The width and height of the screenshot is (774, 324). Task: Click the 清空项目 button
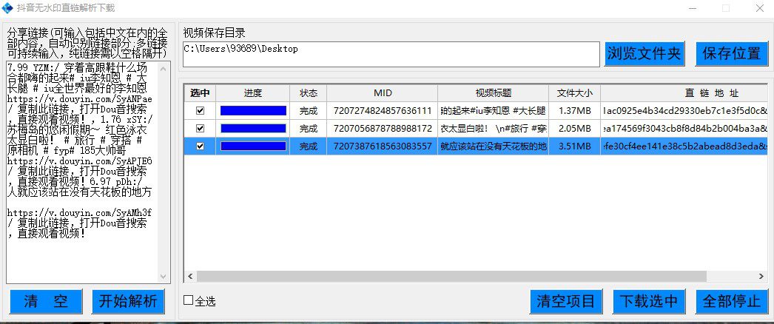[x=566, y=301]
